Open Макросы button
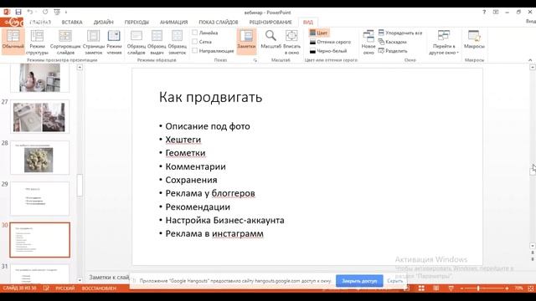 point(474,39)
